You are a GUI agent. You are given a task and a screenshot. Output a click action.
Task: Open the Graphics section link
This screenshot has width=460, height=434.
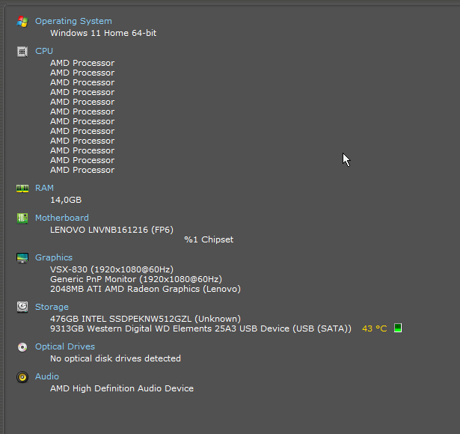[54, 257]
